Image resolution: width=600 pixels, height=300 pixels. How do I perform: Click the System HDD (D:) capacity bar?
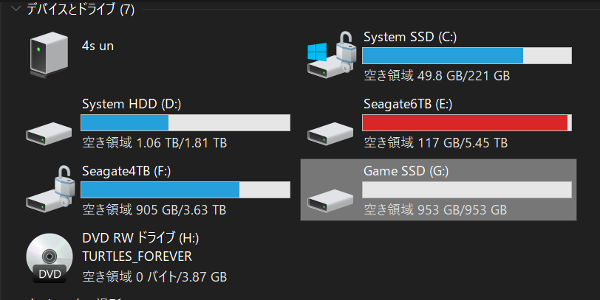[185, 123]
